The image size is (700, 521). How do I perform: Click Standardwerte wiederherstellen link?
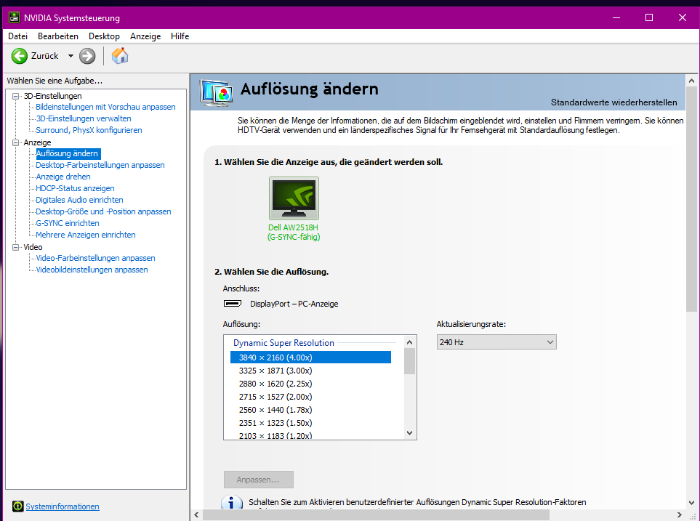point(613,102)
